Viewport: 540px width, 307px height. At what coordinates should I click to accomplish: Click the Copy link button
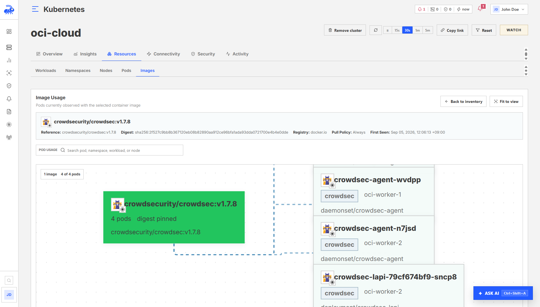point(452,30)
